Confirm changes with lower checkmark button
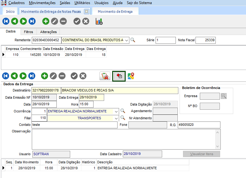 (74, 76)
